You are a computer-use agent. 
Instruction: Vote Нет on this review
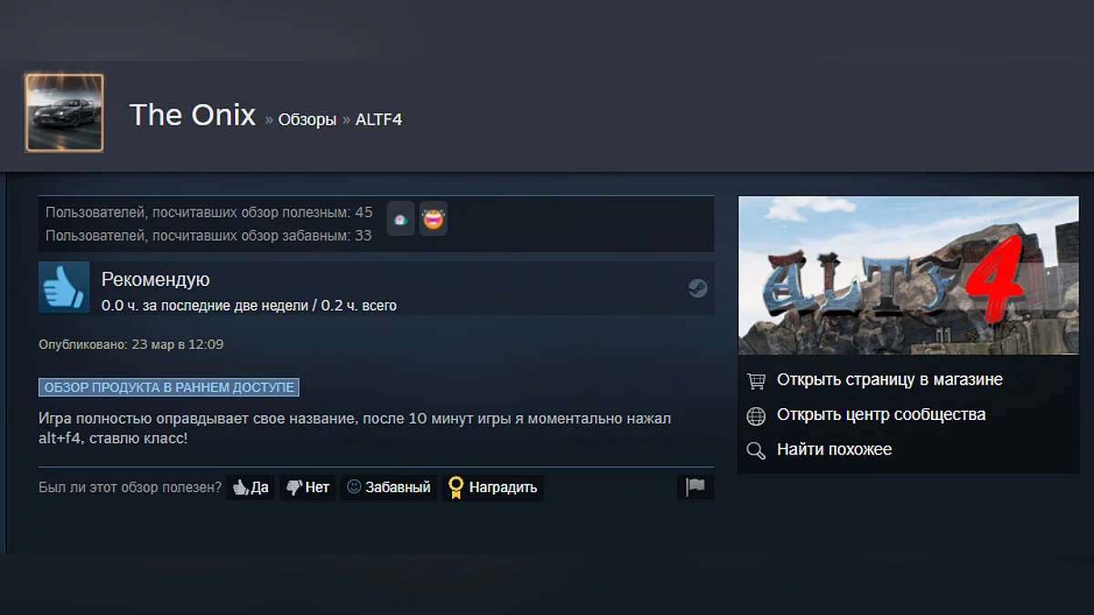[x=307, y=487]
